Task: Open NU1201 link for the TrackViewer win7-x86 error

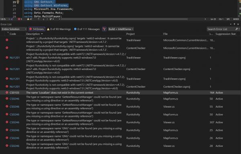Action: (x=14, y=58)
